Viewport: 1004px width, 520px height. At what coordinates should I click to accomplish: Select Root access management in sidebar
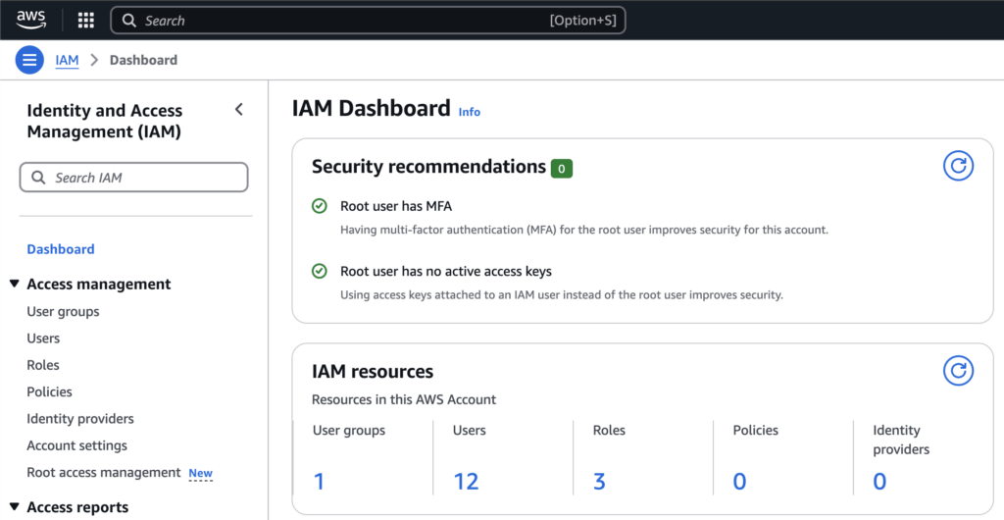104,472
